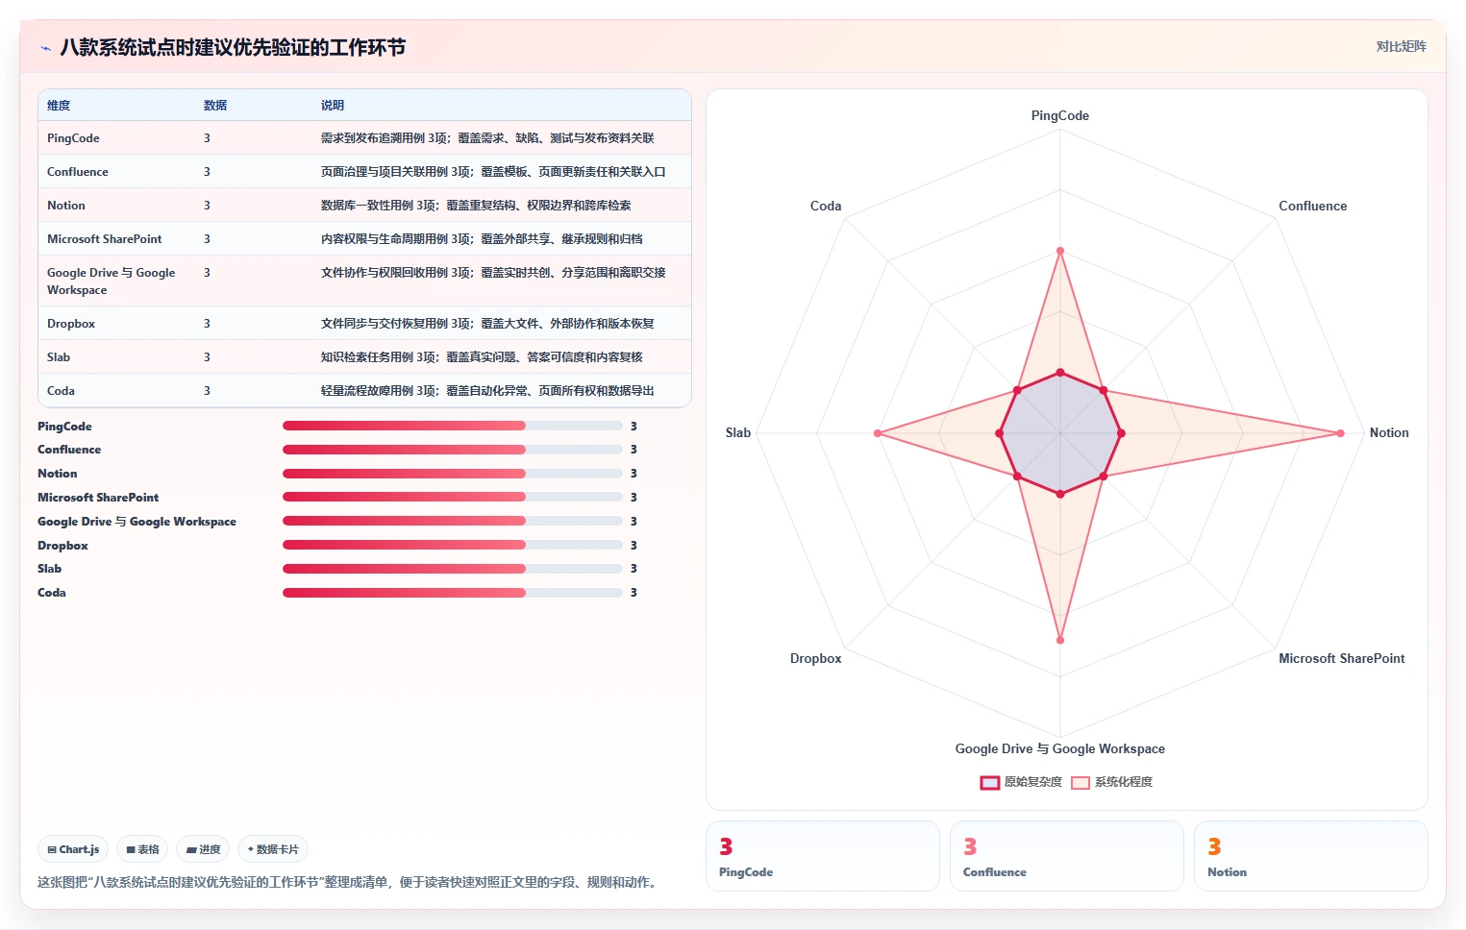
Task: Toggle the 系统化程度 legend swatch
Action: 1081,782
